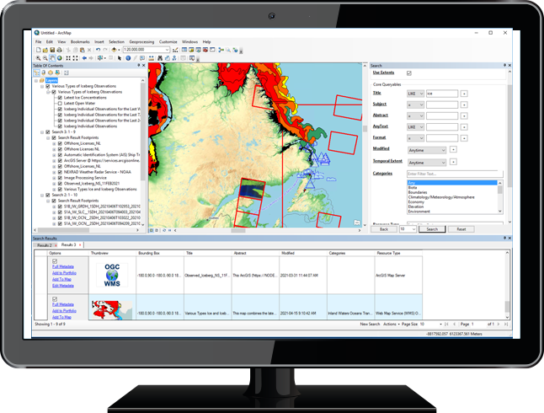544x413 pixels.
Task: Open the Selection menu
Action: 116,41
